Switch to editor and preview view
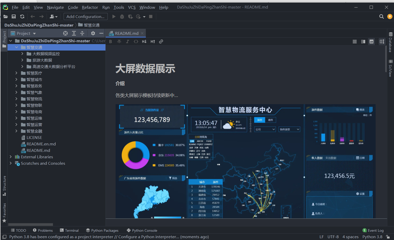Screen dimensions: 394x240 click(363, 42)
